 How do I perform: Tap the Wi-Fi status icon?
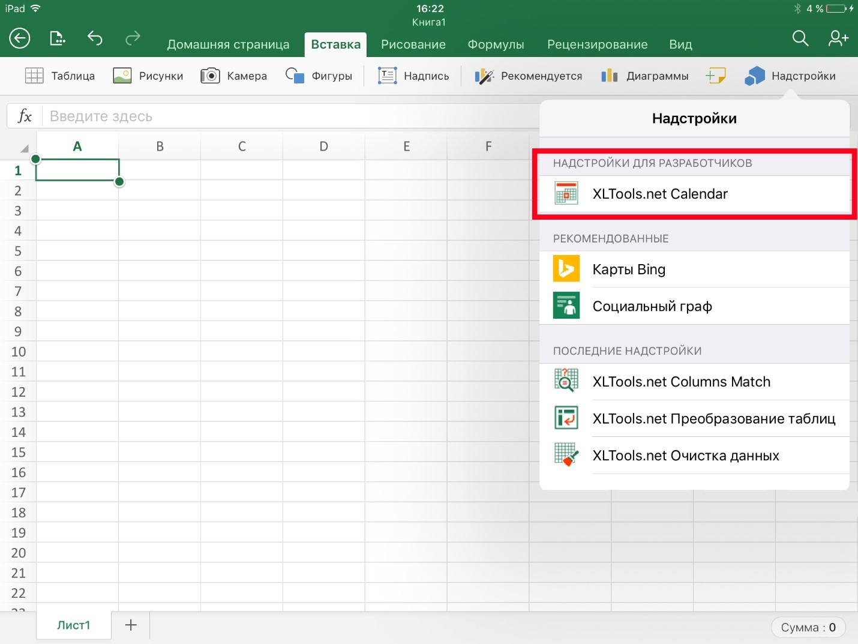point(35,8)
